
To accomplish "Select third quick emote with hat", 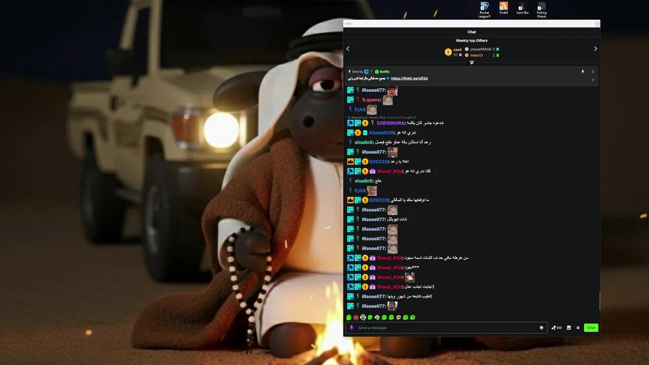I will (363, 317).
